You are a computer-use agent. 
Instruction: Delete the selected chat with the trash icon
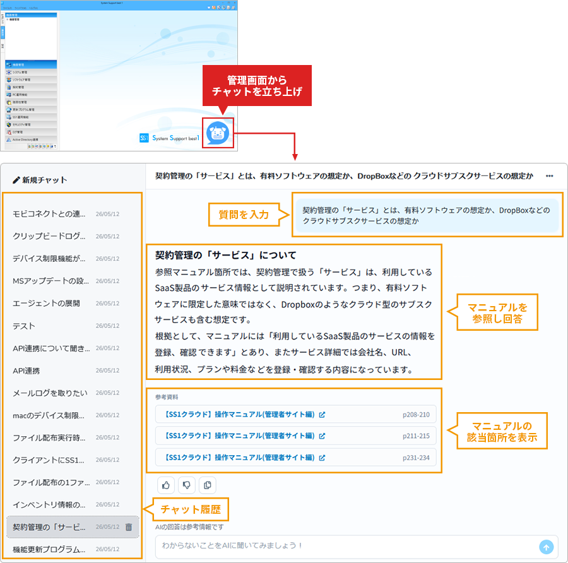[x=129, y=527]
